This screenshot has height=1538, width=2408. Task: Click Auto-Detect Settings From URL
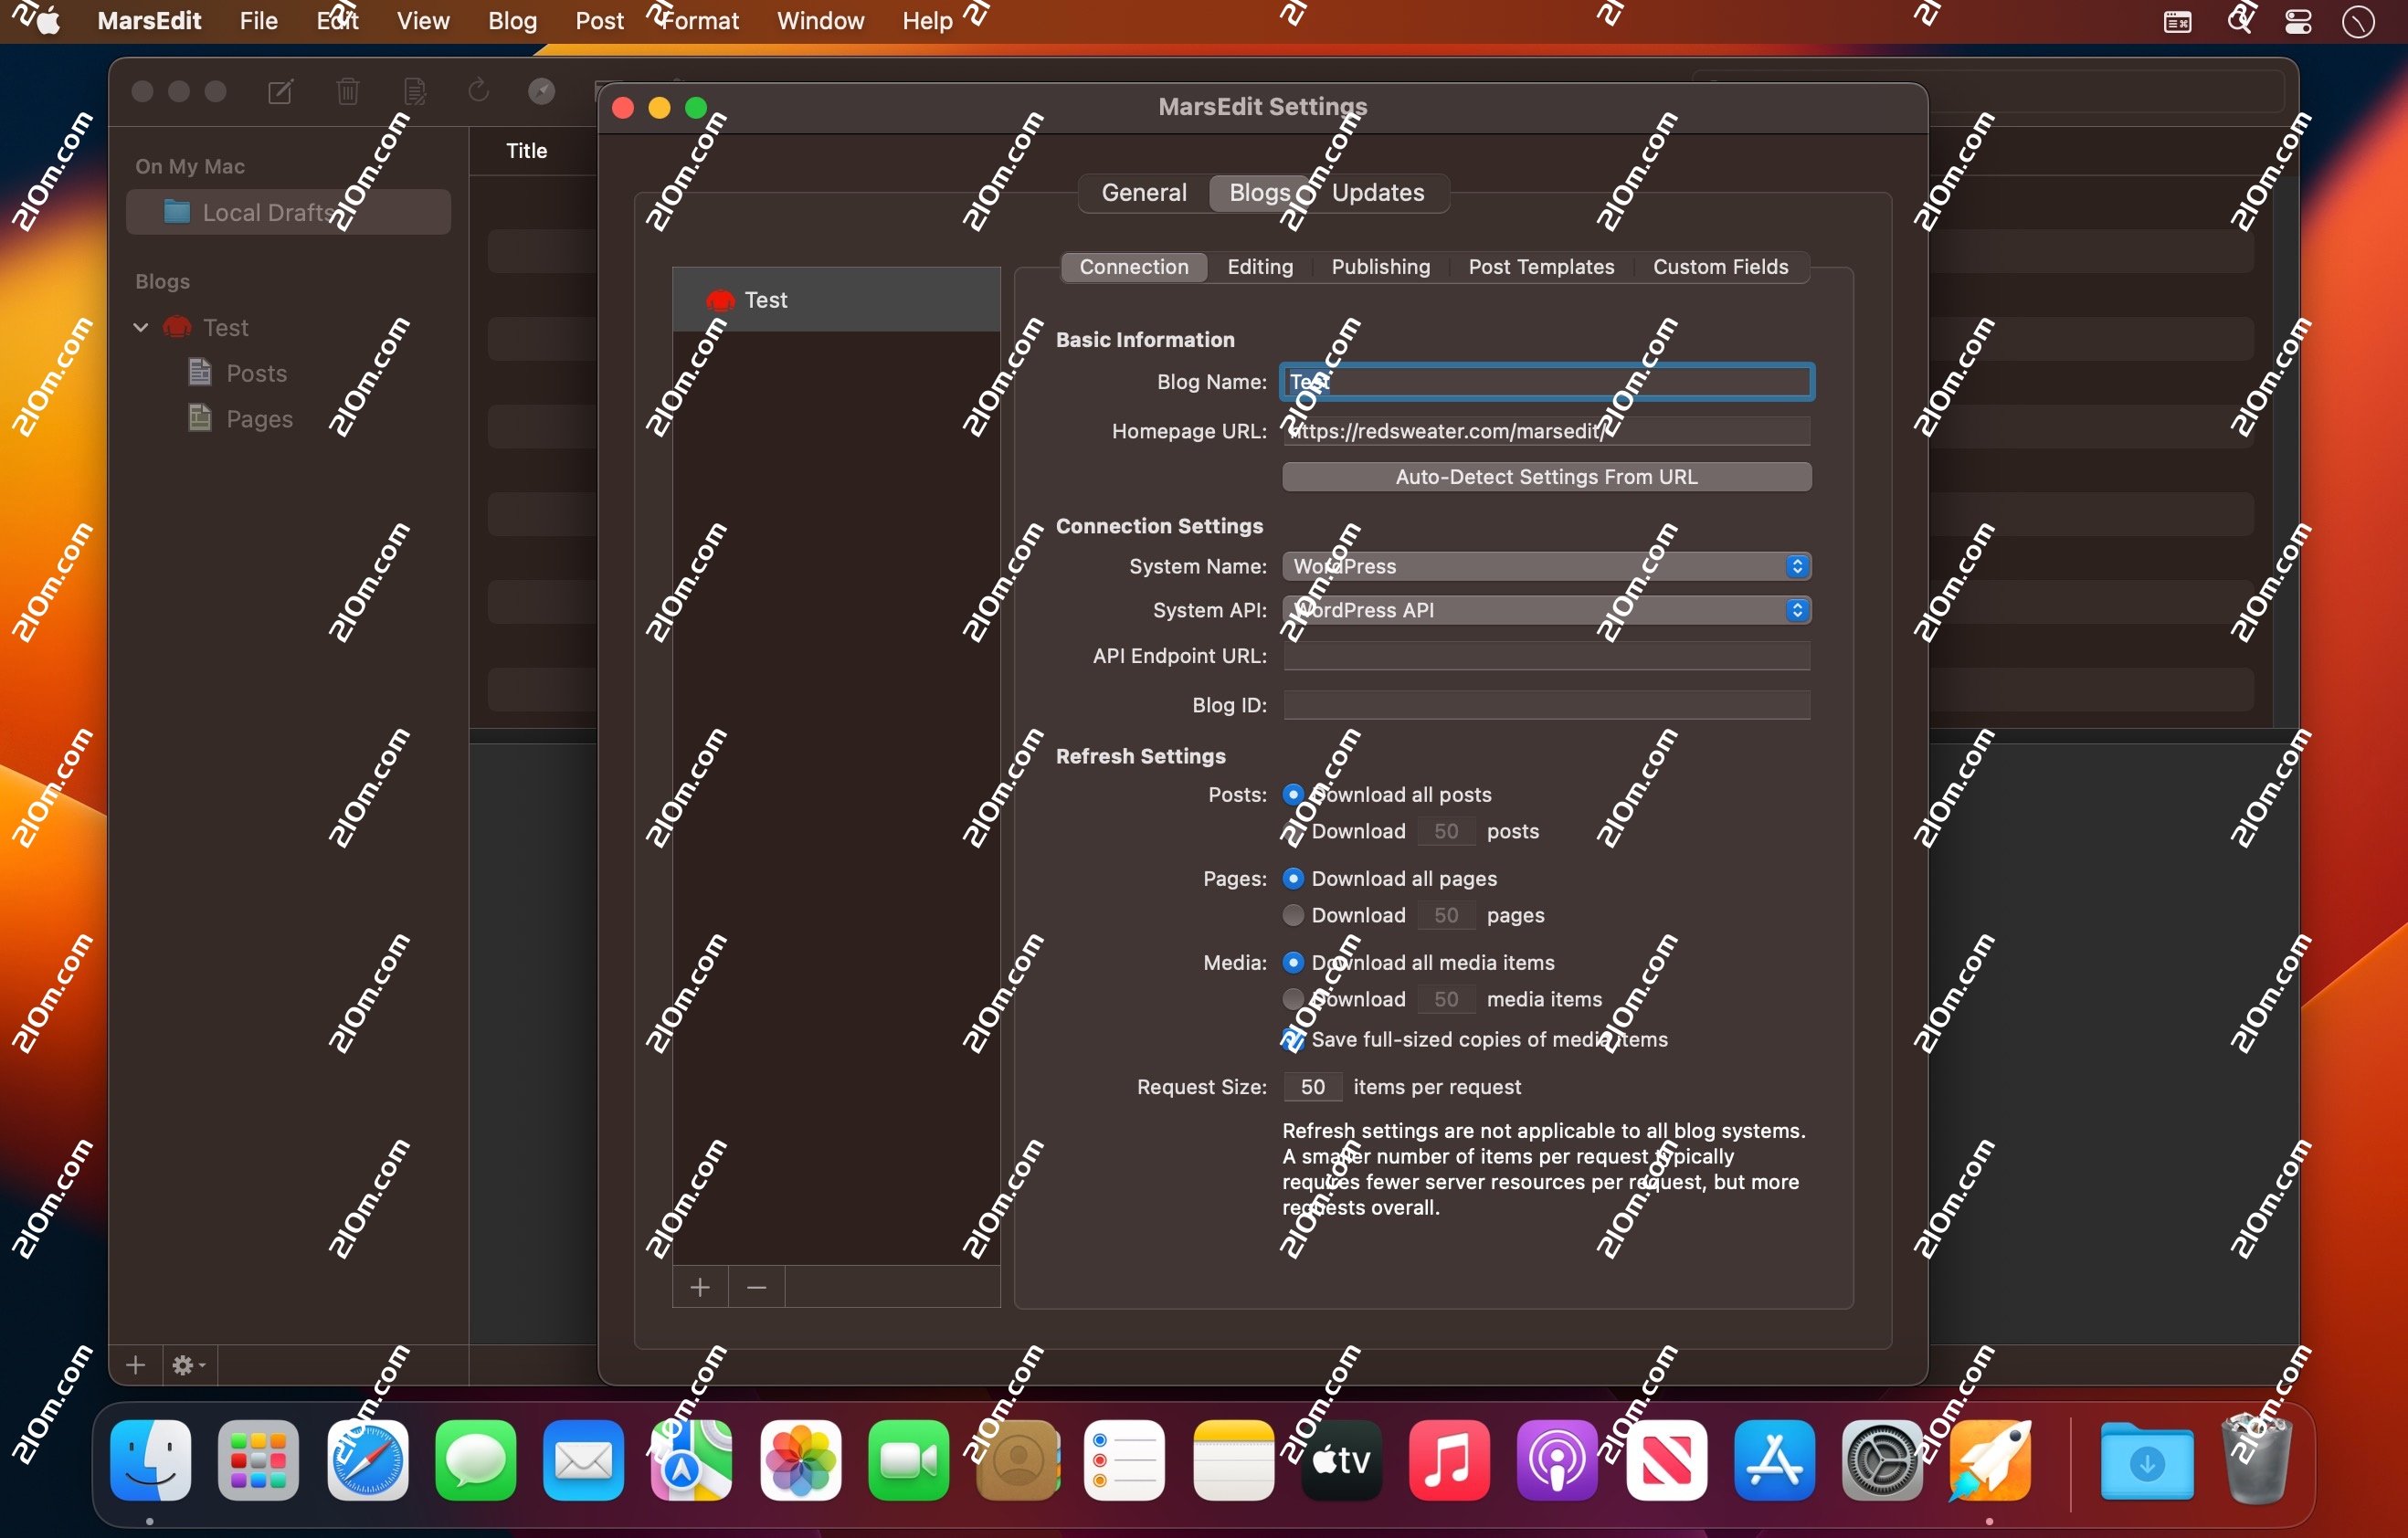click(x=1545, y=477)
